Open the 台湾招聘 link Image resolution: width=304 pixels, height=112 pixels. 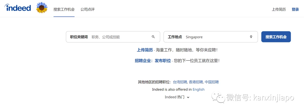coord(180,82)
